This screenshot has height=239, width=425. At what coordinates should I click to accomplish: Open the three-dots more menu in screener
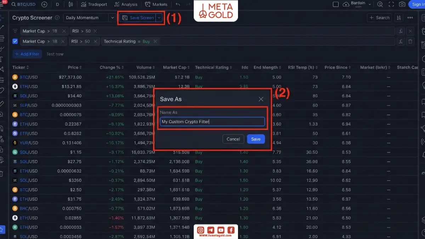410,18
